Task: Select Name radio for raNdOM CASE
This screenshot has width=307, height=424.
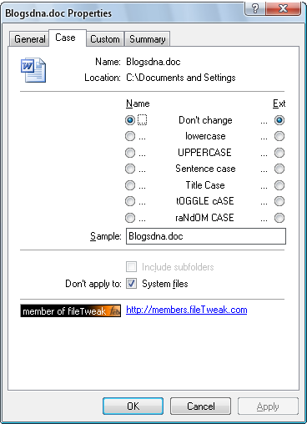Action: [x=130, y=218]
